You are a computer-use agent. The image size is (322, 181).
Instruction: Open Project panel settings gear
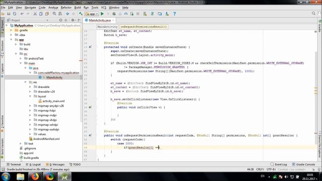click(73, 20)
